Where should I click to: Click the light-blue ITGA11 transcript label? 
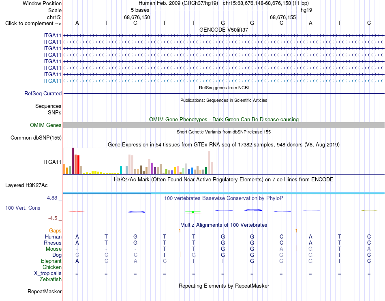(x=52, y=81)
